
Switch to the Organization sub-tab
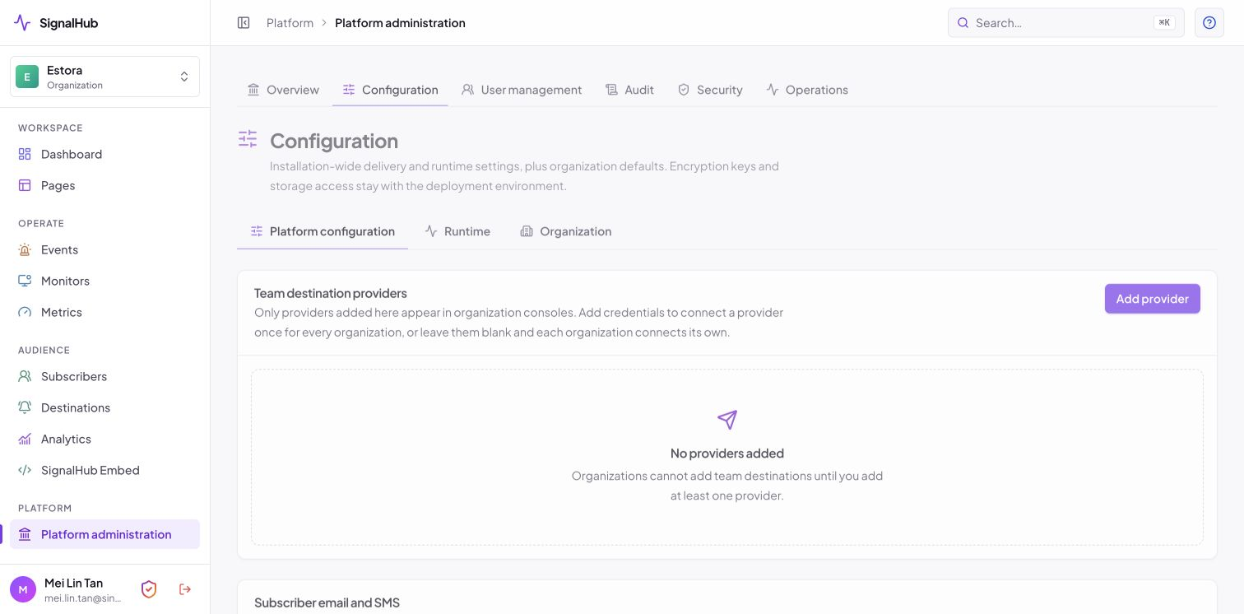(x=566, y=231)
